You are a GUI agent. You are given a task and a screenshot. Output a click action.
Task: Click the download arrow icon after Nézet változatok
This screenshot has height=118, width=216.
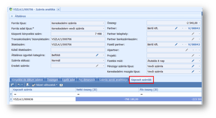click(61, 85)
